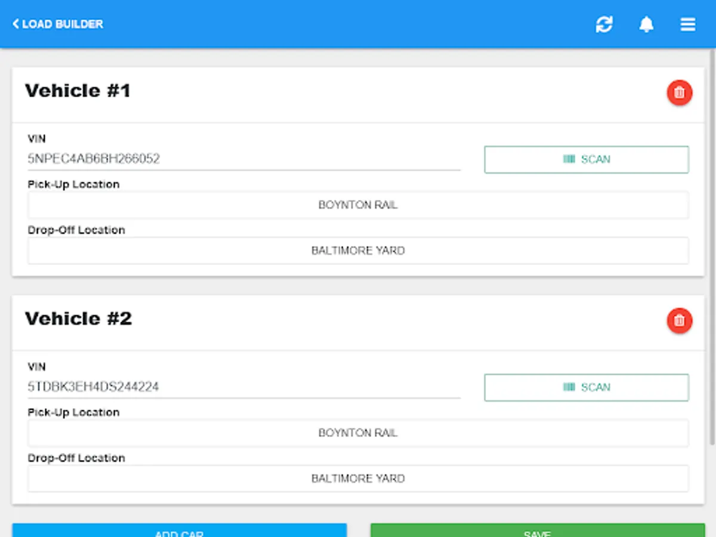Open the LOAD BUILDER screen title
This screenshot has width=716, height=537.
[x=63, y=24]
